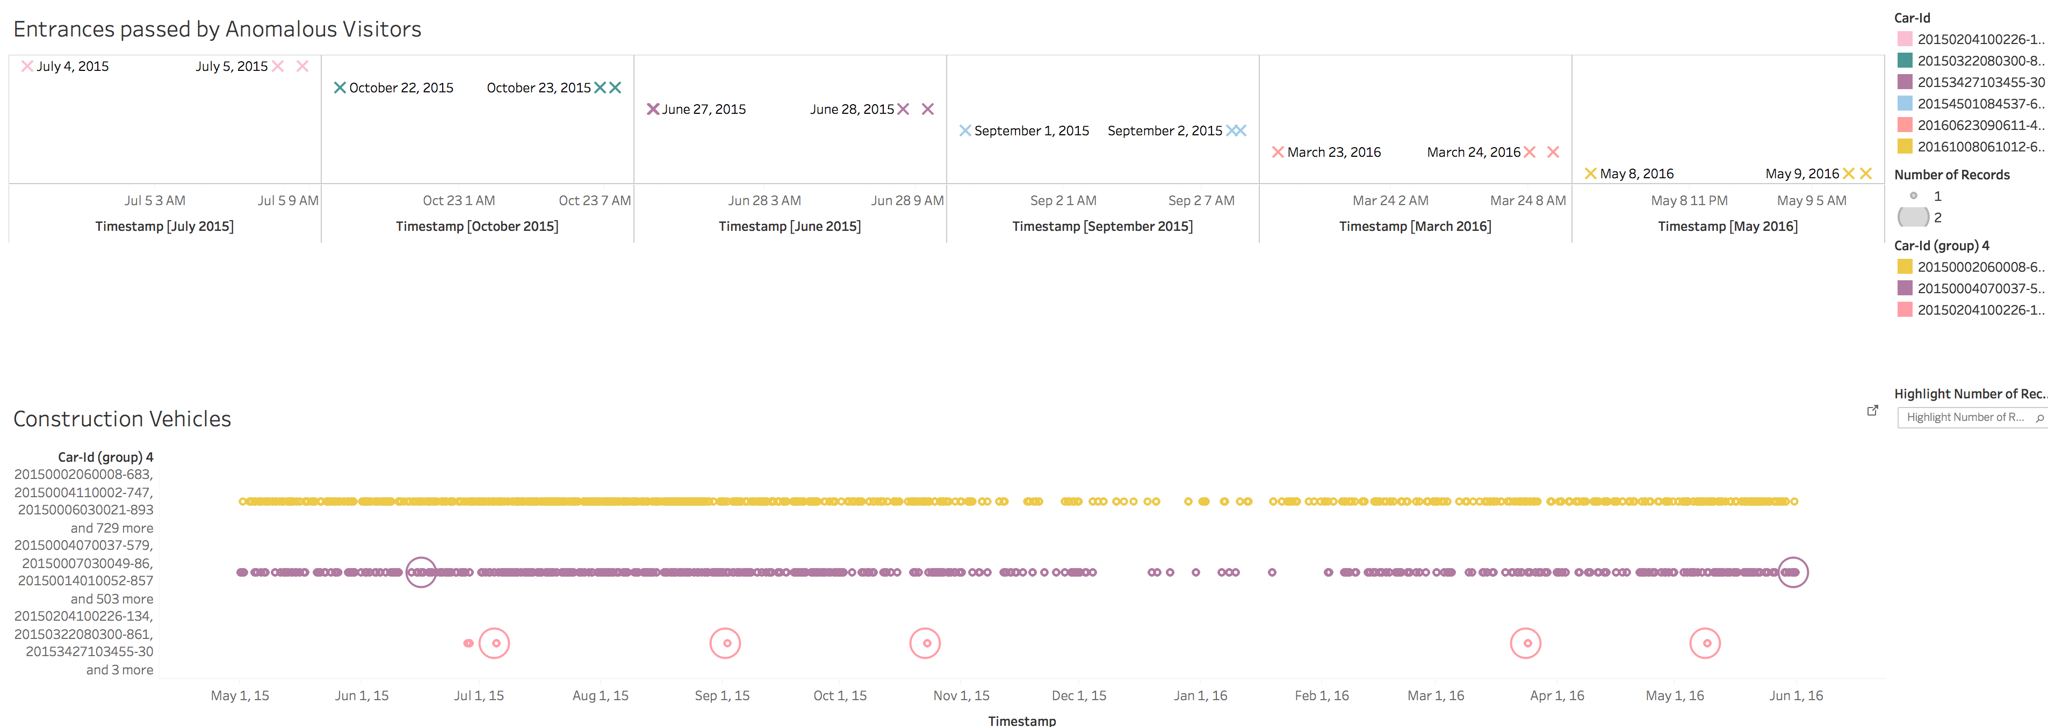2048x727 pixels.
Task: Click 'and 729 more' car group label
Action: point(111,528)
